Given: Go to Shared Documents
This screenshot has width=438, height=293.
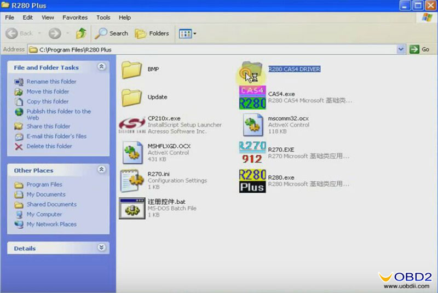Looking at the screenshot, I should click(x=51, y=204).
